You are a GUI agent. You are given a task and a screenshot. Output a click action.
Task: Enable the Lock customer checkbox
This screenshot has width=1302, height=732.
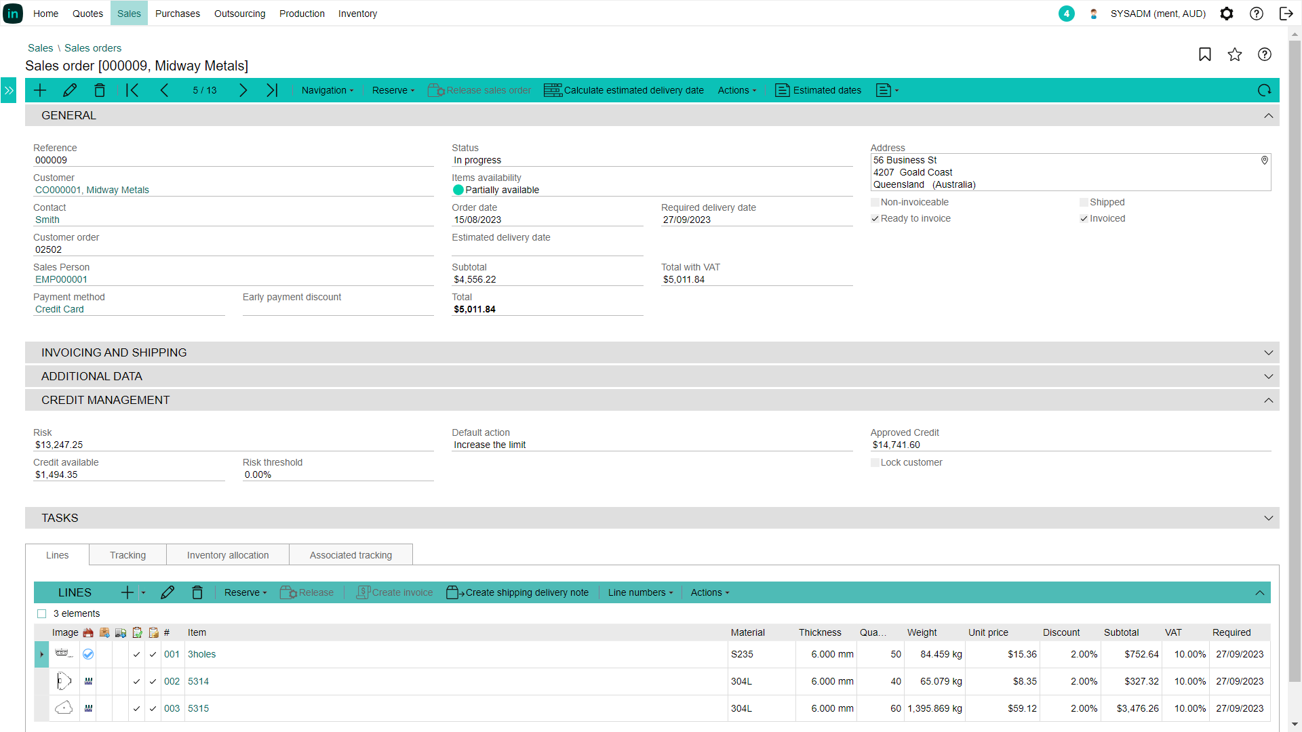pos(875,462)
